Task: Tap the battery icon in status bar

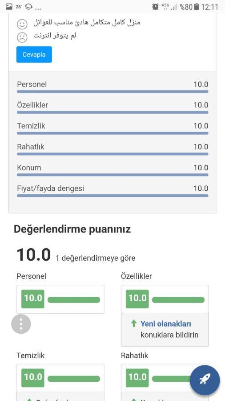Action: tap(196, 7)
